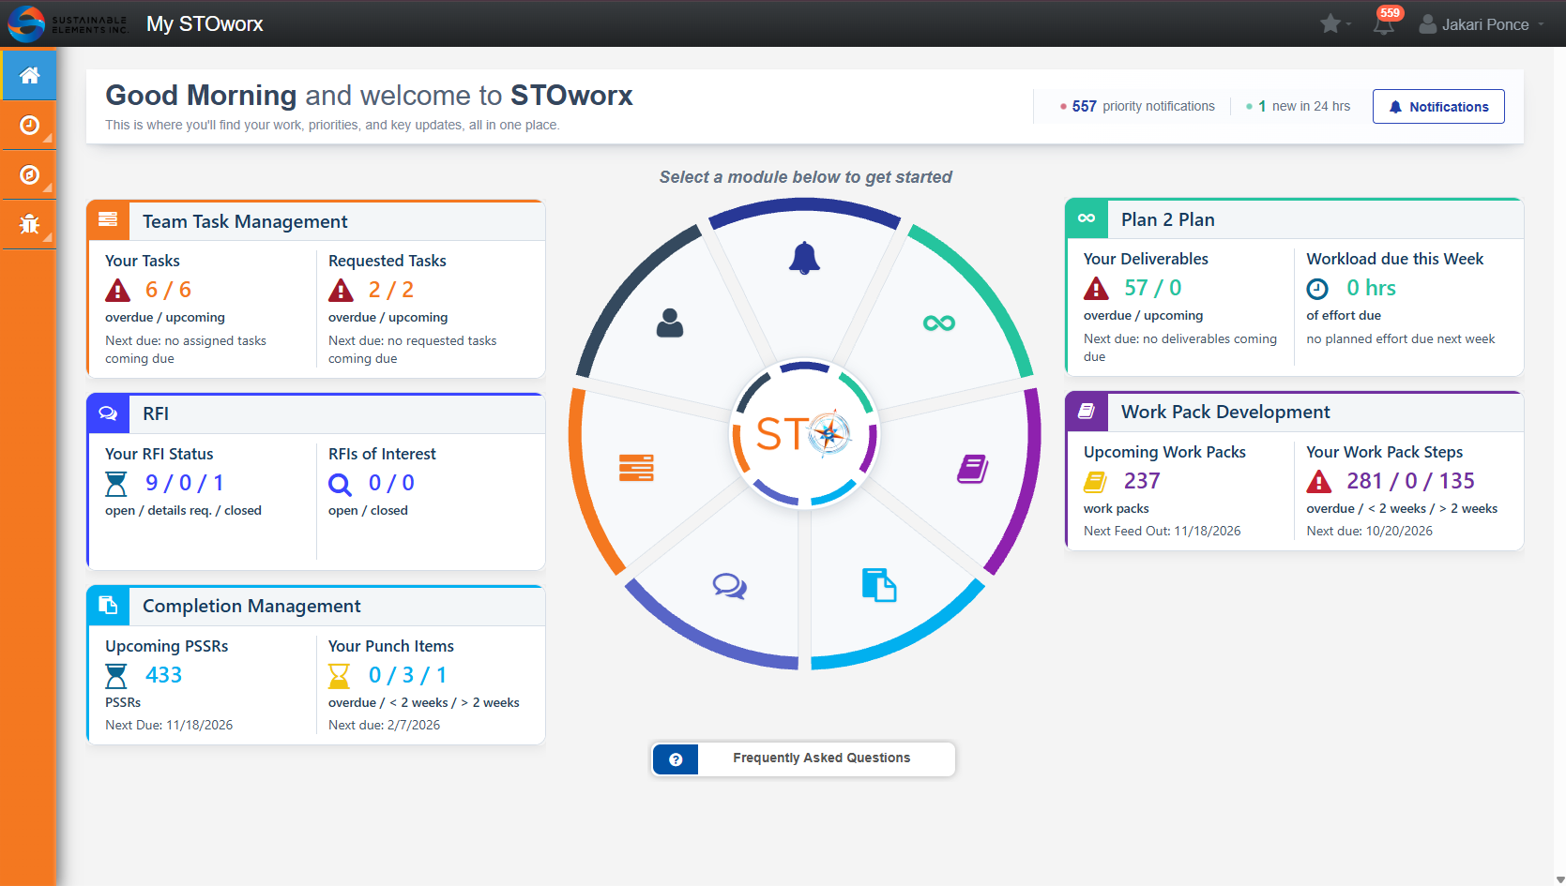Select the blue documents wheel segment
This screenshot has width=1566, height=886.
(879, 584)
